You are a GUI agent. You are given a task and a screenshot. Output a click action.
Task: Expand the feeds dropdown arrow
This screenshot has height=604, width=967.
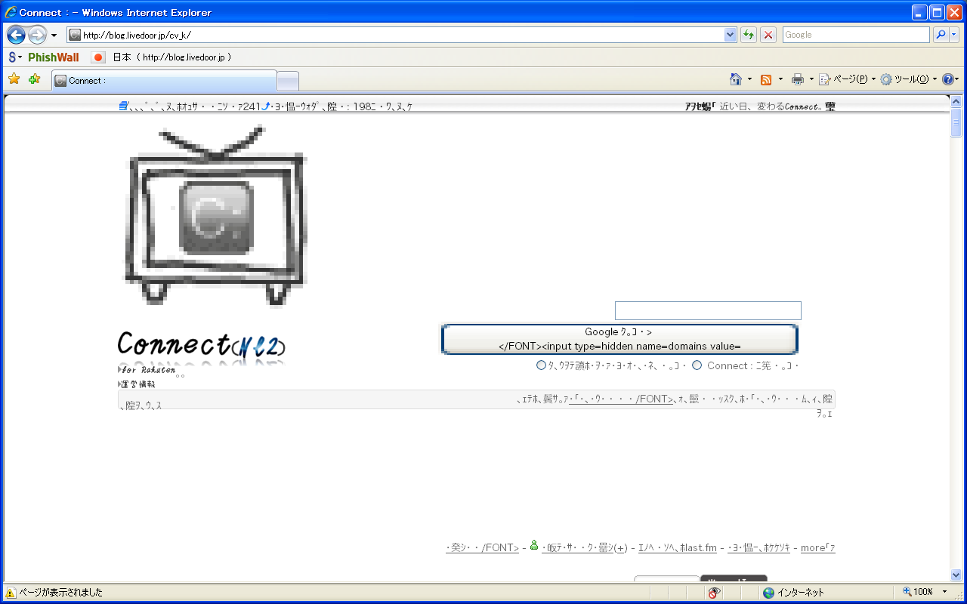780,79
